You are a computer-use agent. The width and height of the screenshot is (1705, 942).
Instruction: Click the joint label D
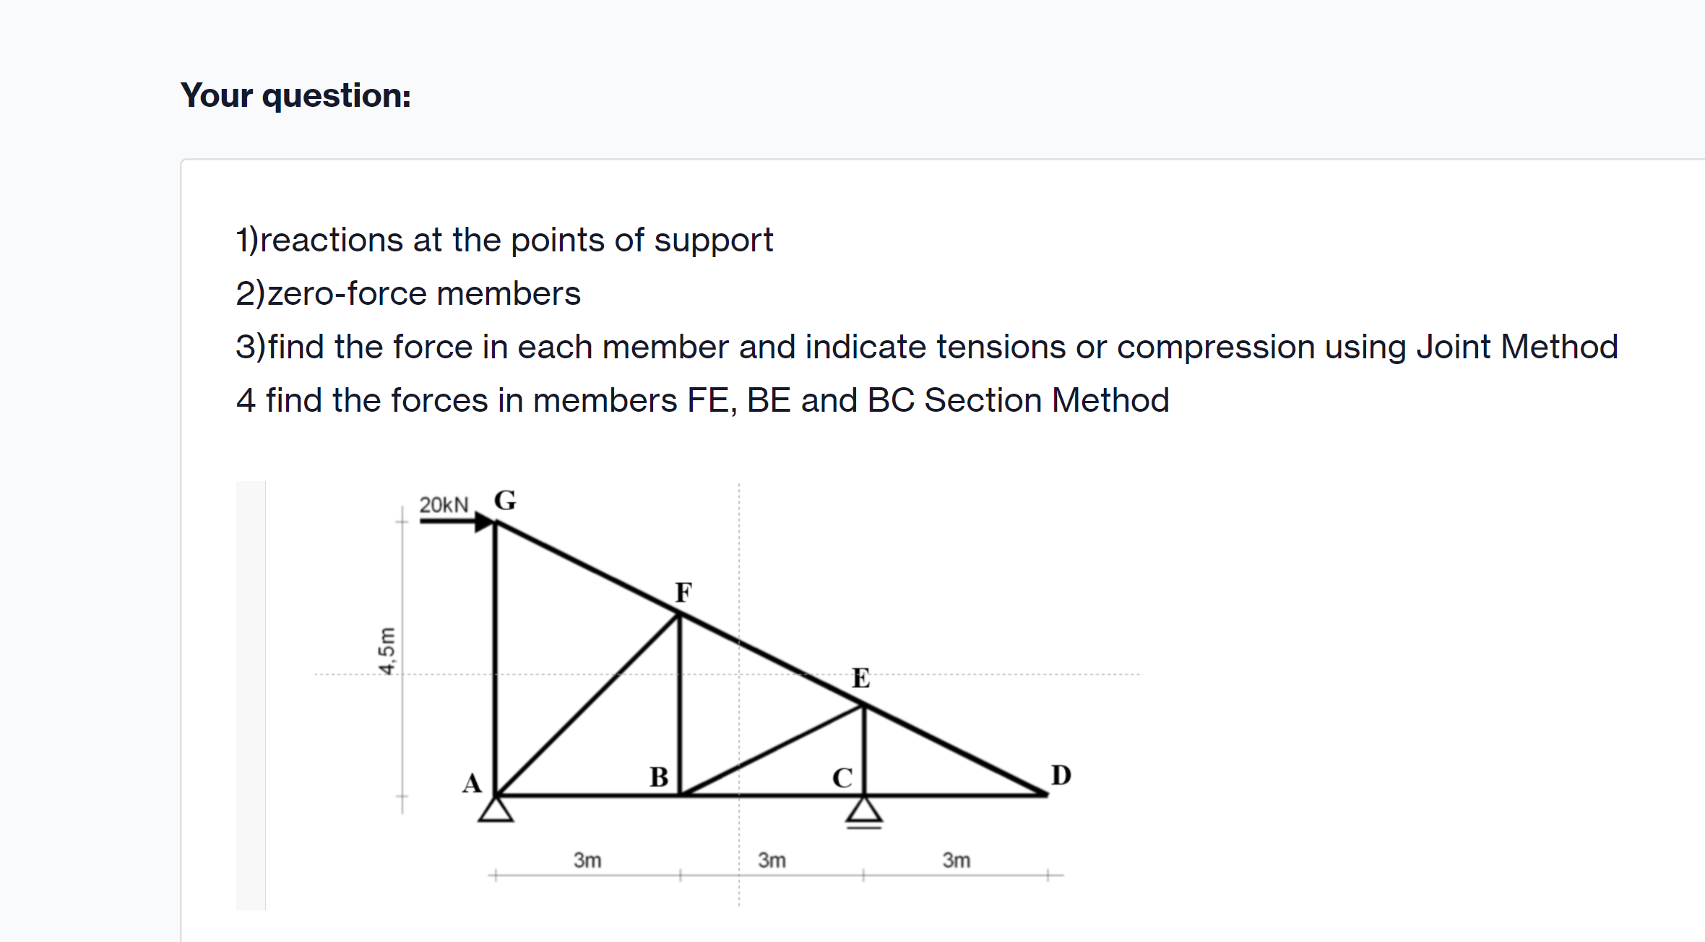point(1061,775)
